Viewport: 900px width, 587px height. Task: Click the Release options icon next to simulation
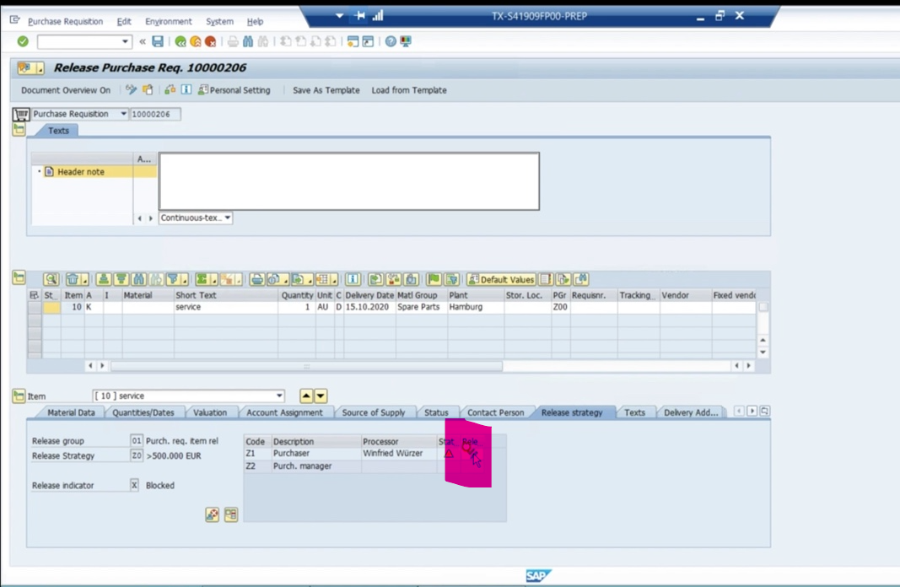tap(231, 514)
